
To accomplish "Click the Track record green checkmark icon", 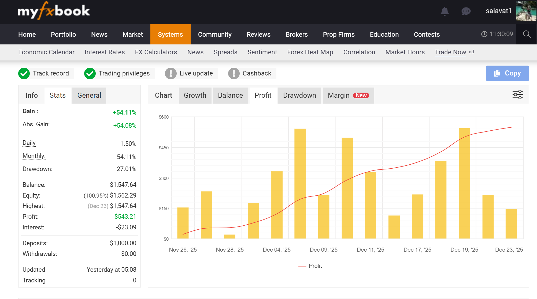I will coord(24,73).
